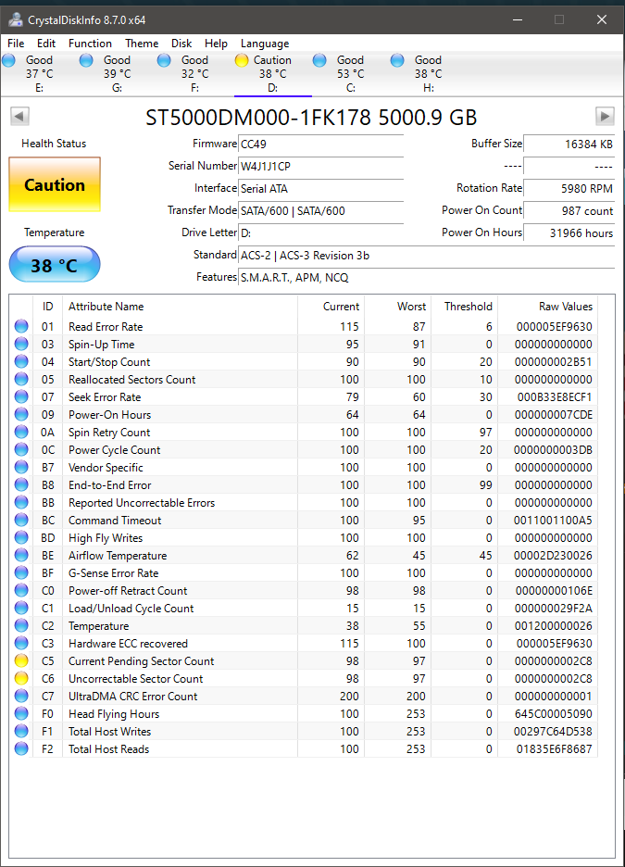Viewport: 625px width, 867px height.
Task: Click the Features field S.M.A.R.T., APM, NCQ
Action: [x=426, y=278]
